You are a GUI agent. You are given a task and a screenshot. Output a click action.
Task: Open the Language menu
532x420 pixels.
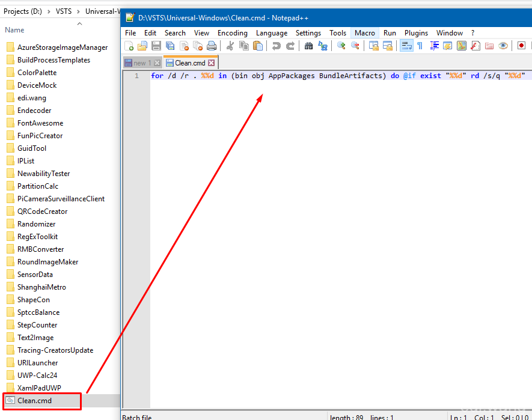point(272,33)
